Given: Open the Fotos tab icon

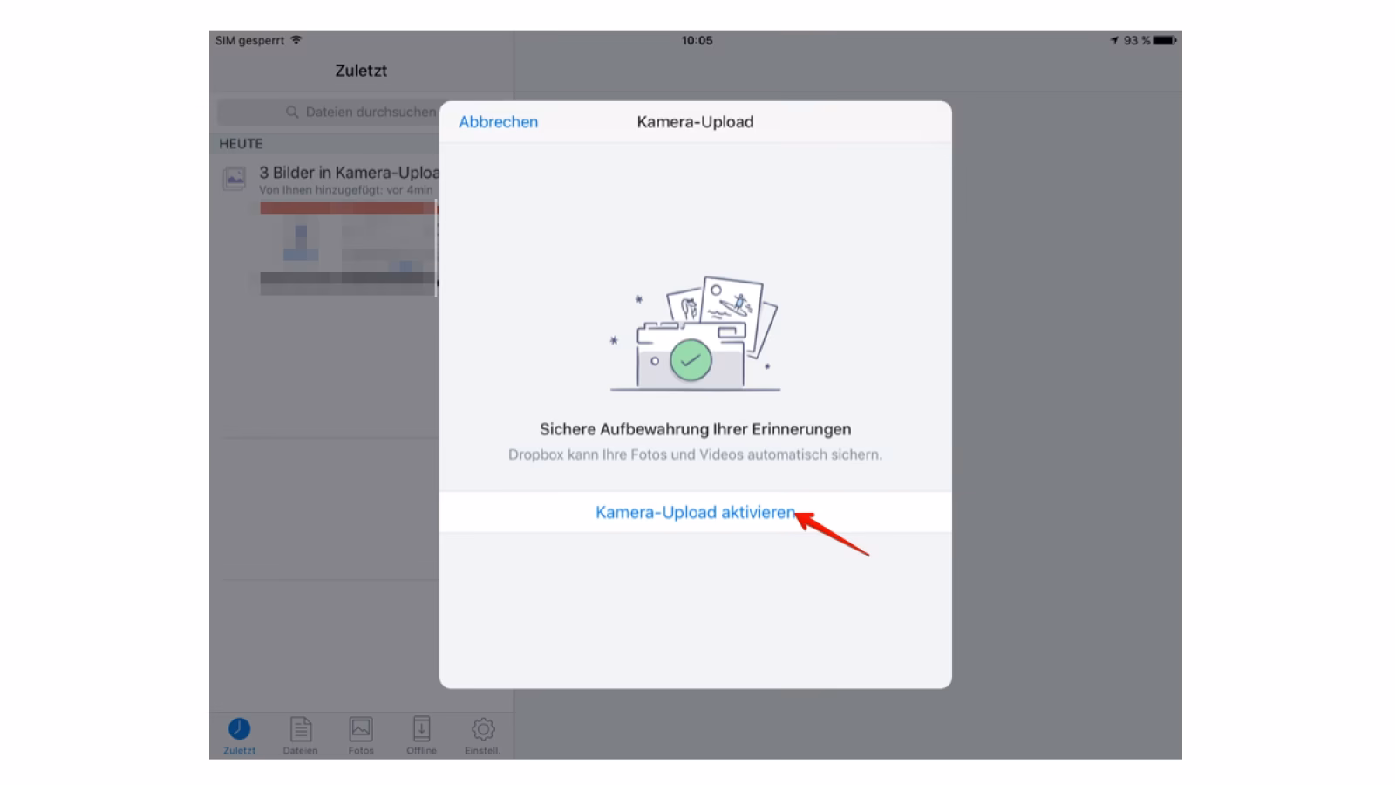Looking at the screenshot, I should [361, 729].
